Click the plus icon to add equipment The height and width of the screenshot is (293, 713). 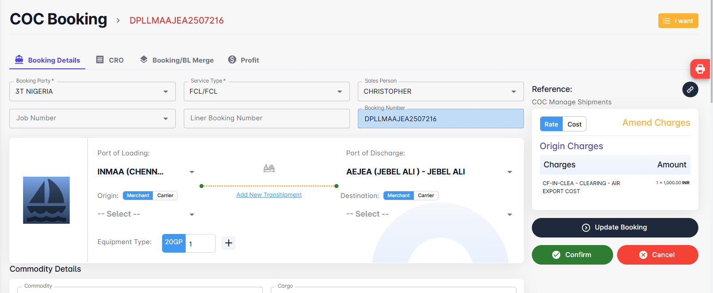click(228, 243)
